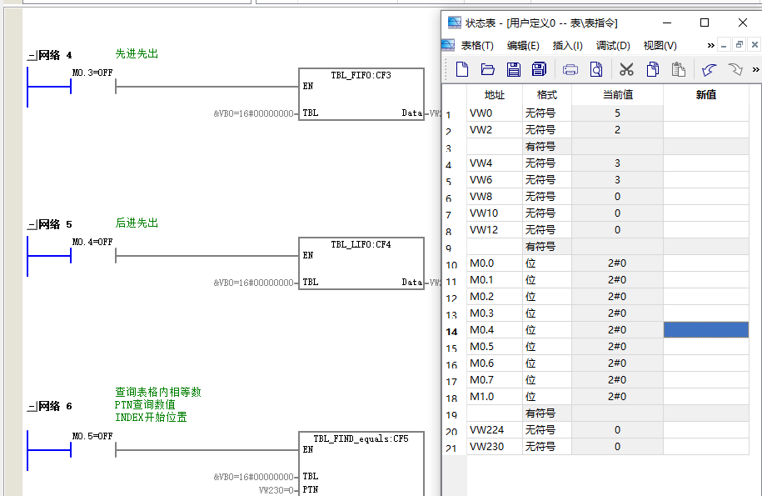
Task: Expand toolbar overflow chevron beside Redo
Action: (755, 69)
